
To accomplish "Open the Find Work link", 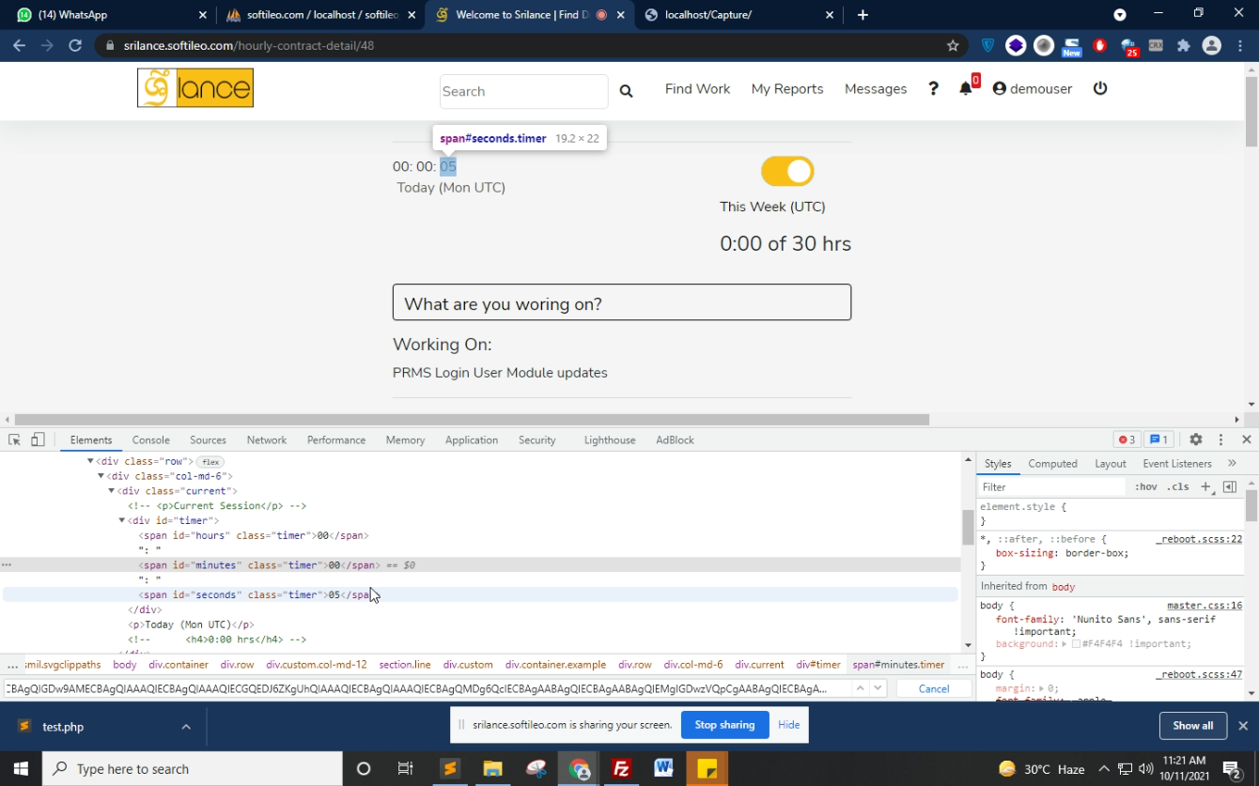I will 697,88.
